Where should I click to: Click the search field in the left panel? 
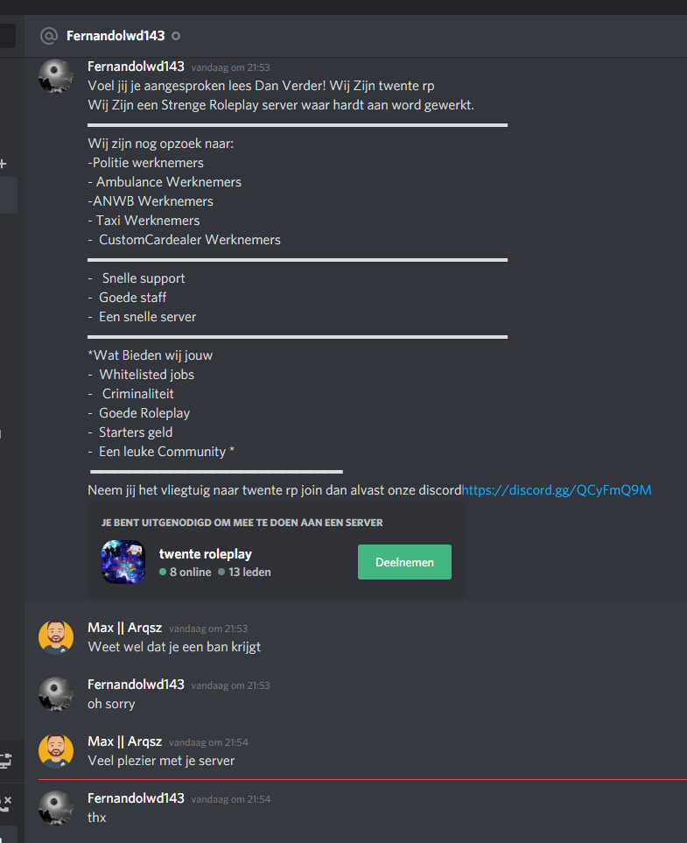8,36
